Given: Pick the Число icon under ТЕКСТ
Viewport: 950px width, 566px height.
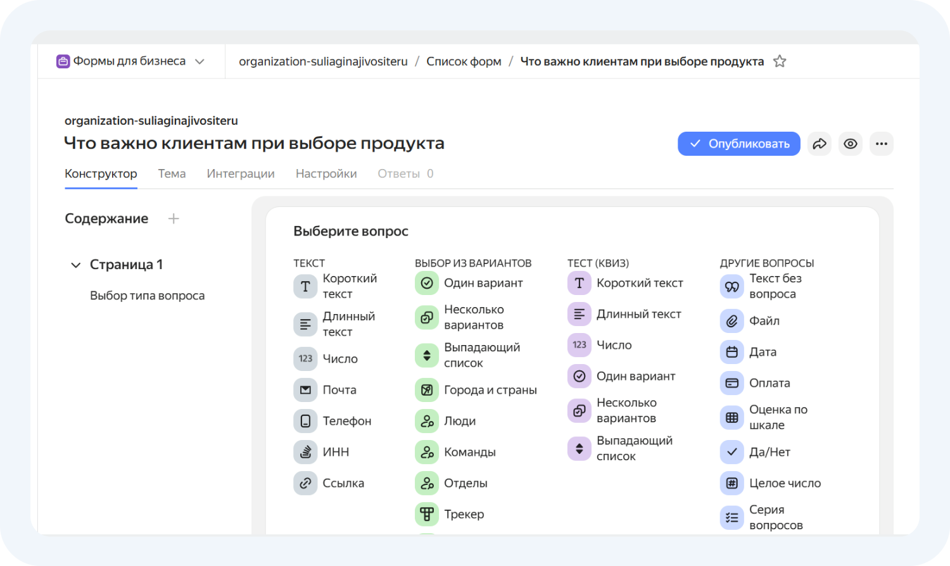Looking at the screenshot, I should coord(305,358).
